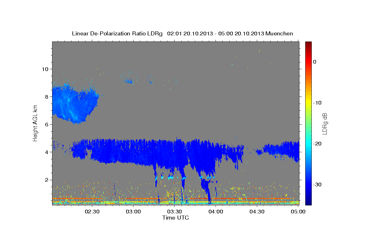Click the 04:30 time tick label
Viewport: 370px width, 246px height.
pyautogui.click(x=257, y=212)
